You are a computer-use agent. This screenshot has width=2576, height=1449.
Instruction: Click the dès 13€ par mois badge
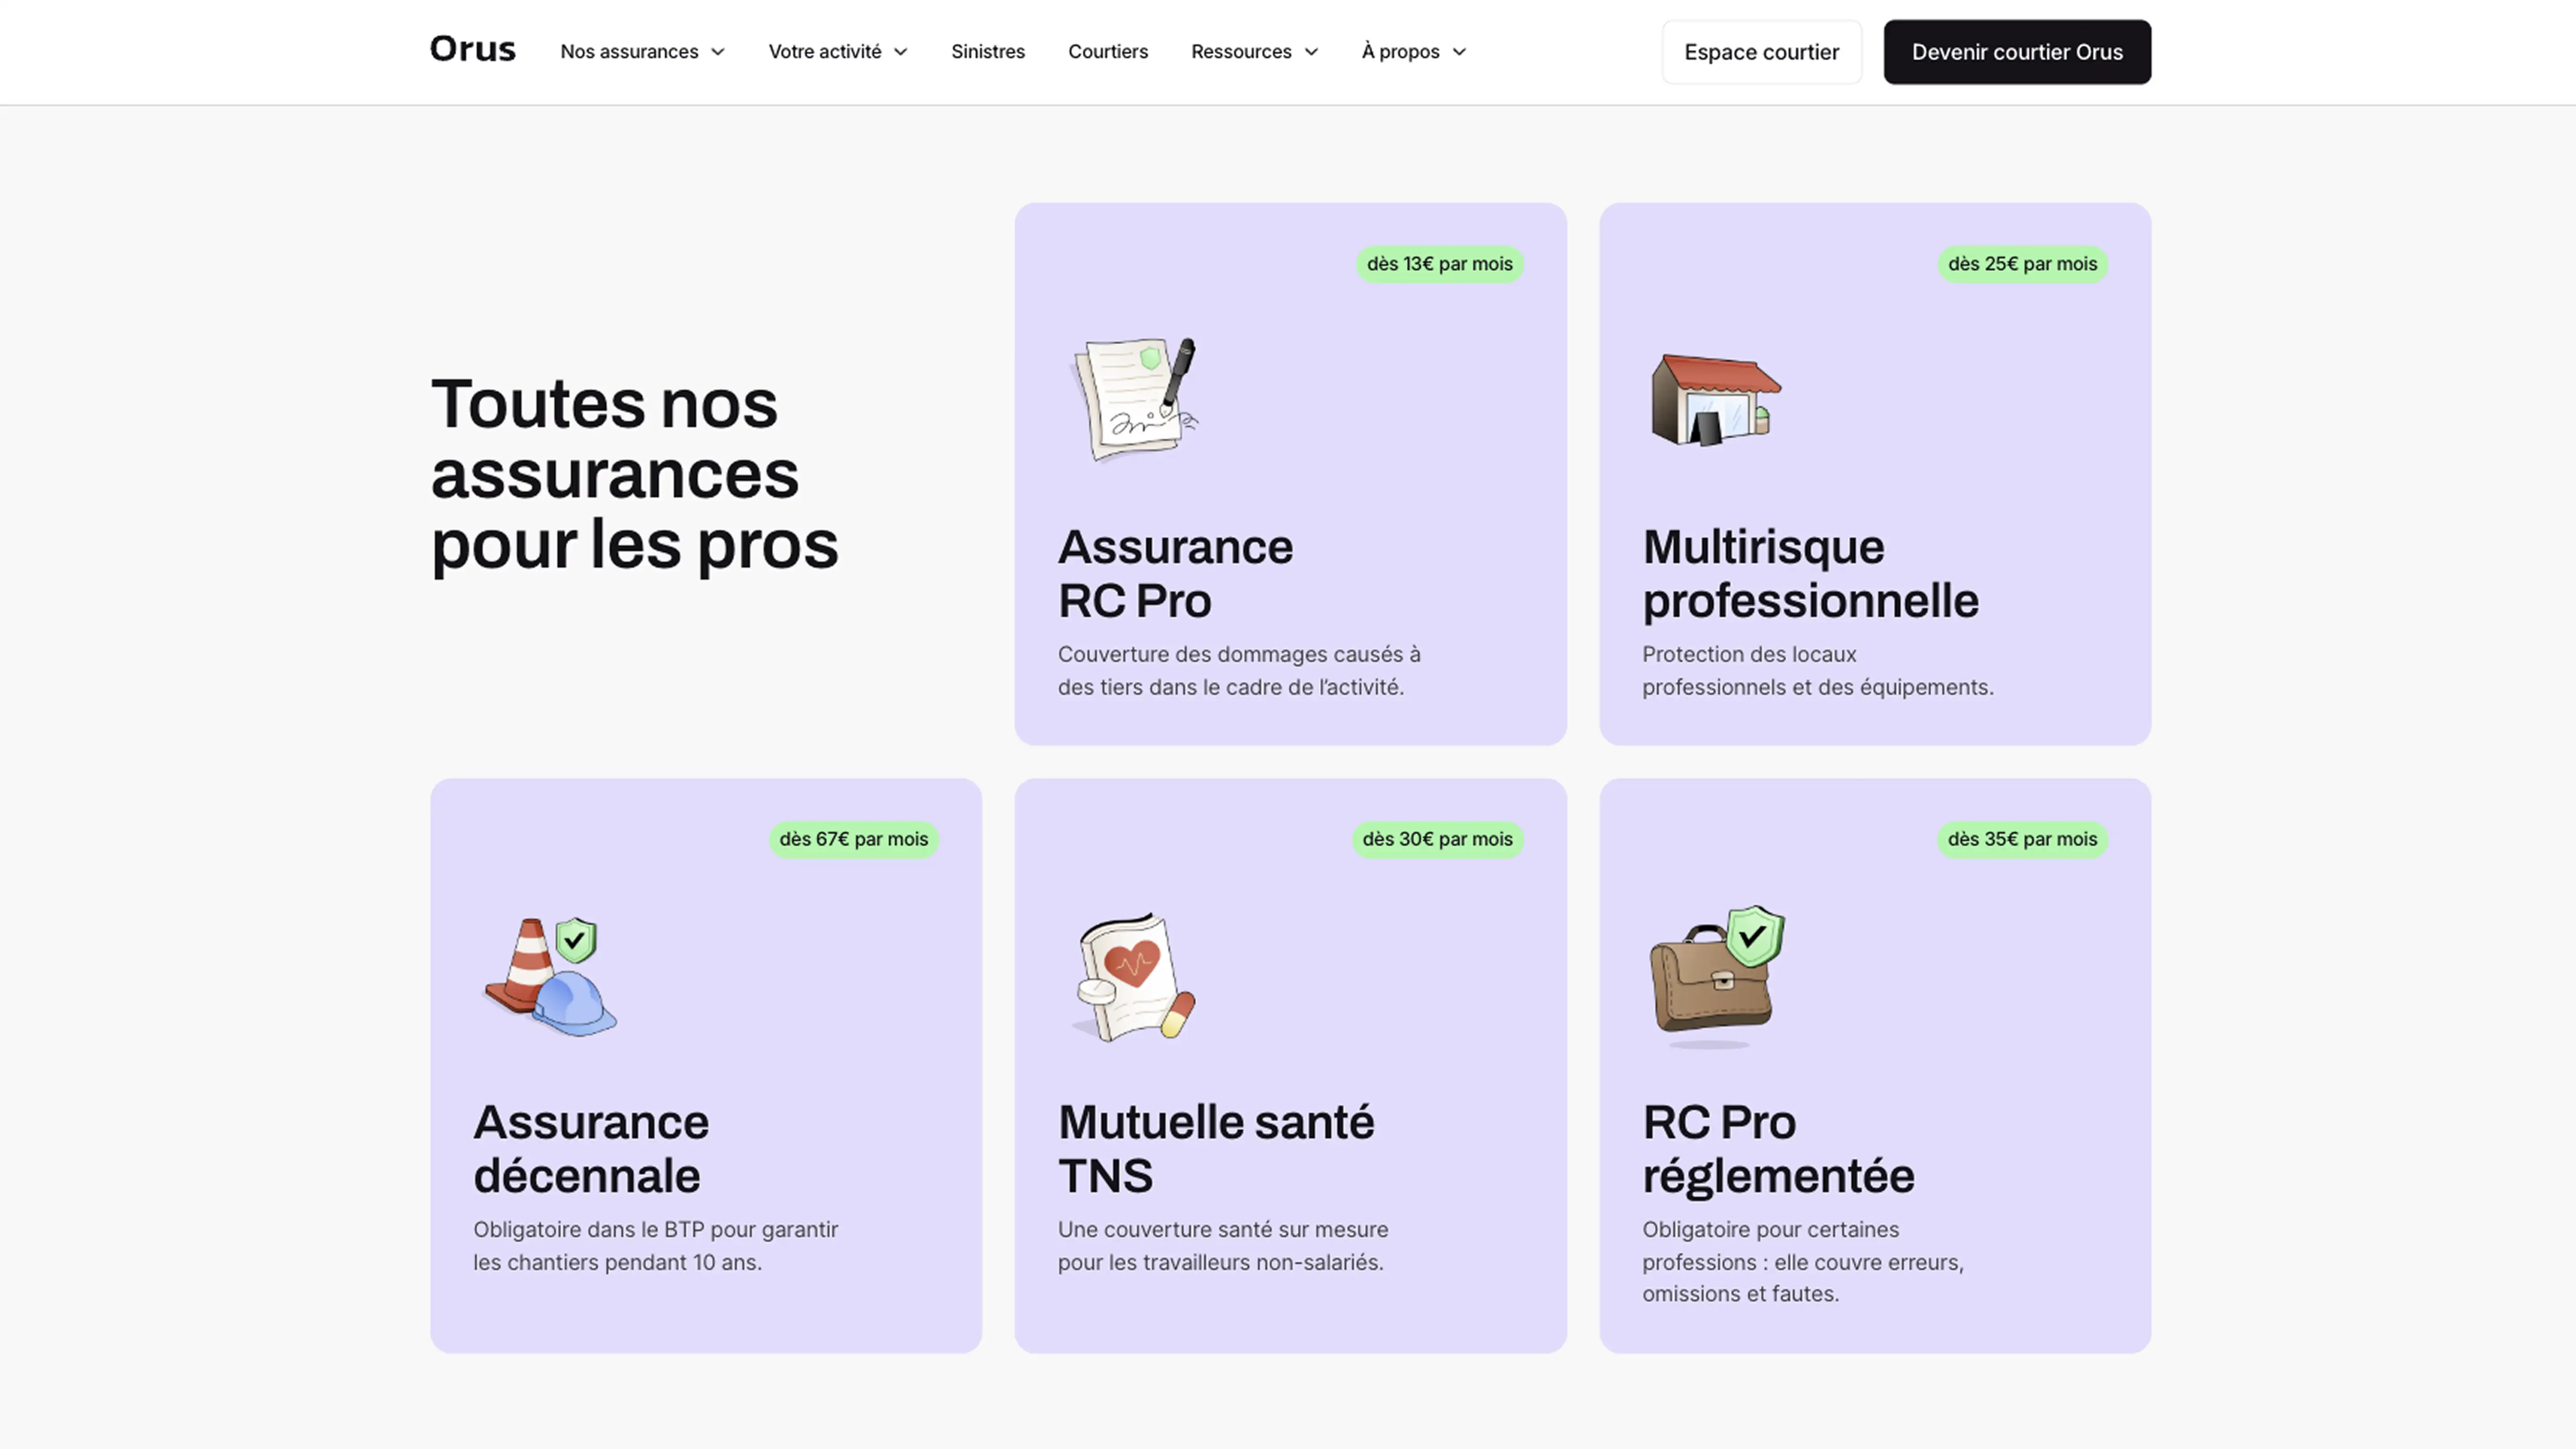tap(1439, 264)
